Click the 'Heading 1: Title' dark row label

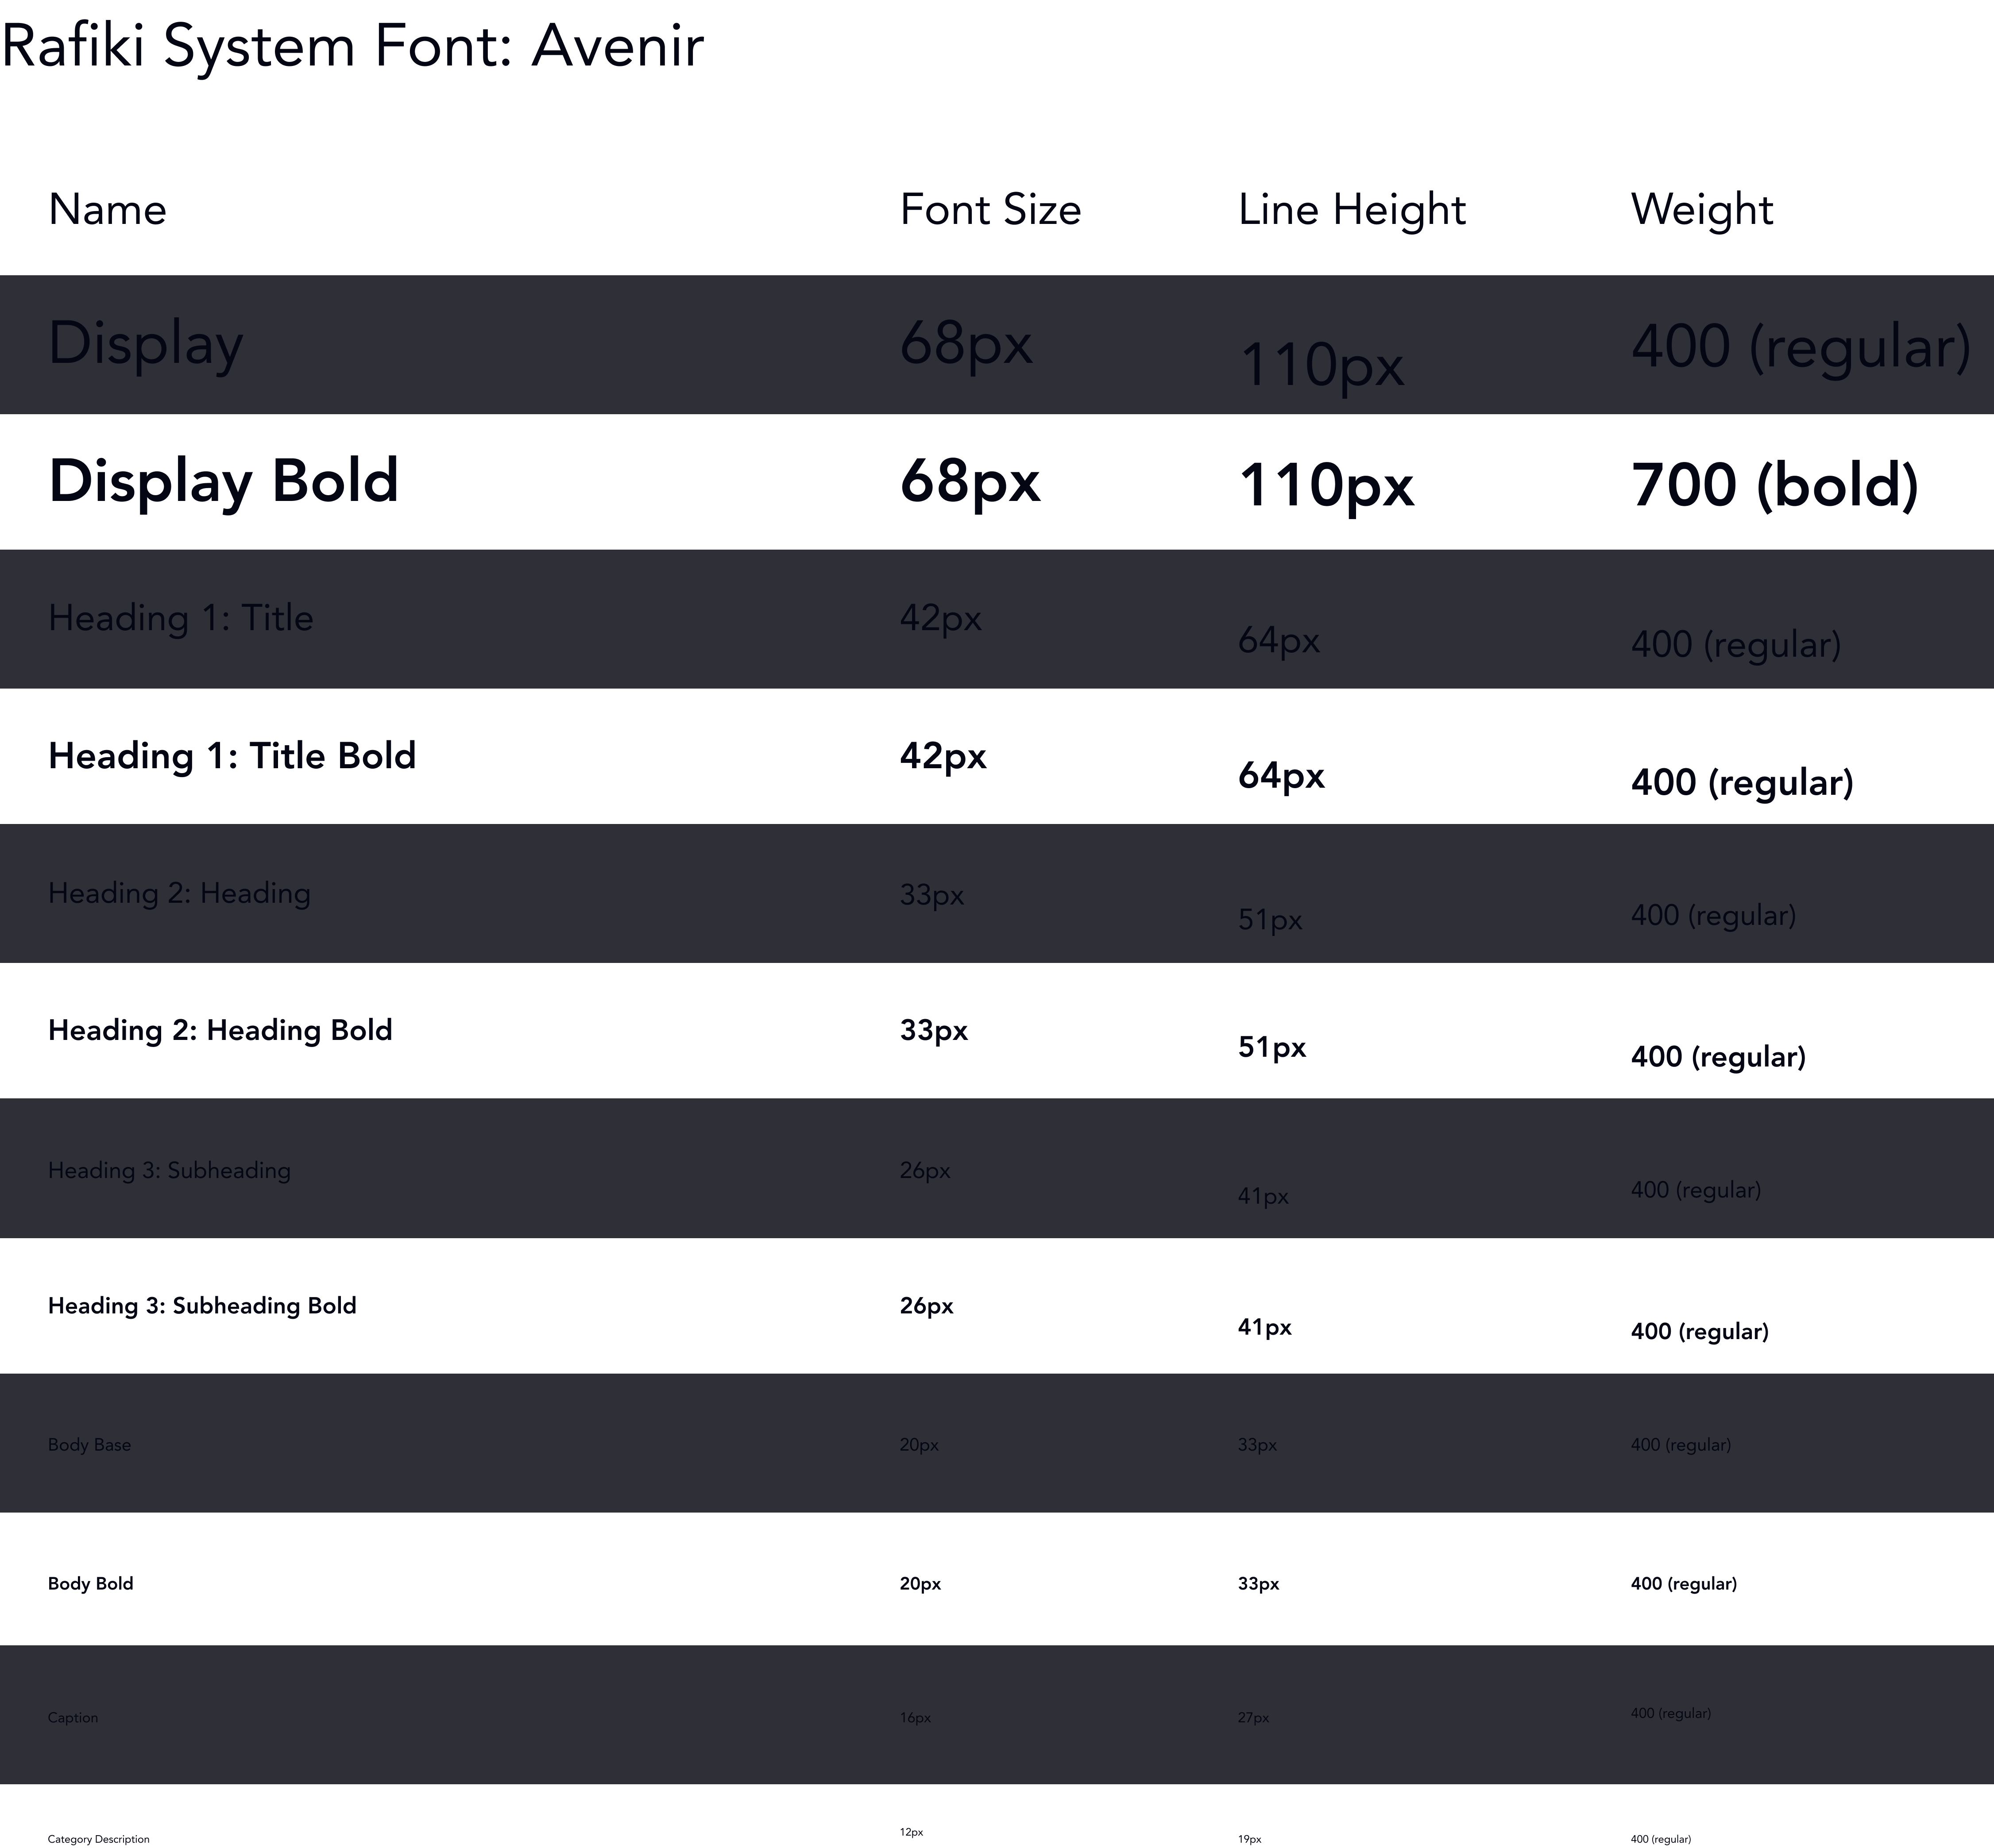point(181,618)
